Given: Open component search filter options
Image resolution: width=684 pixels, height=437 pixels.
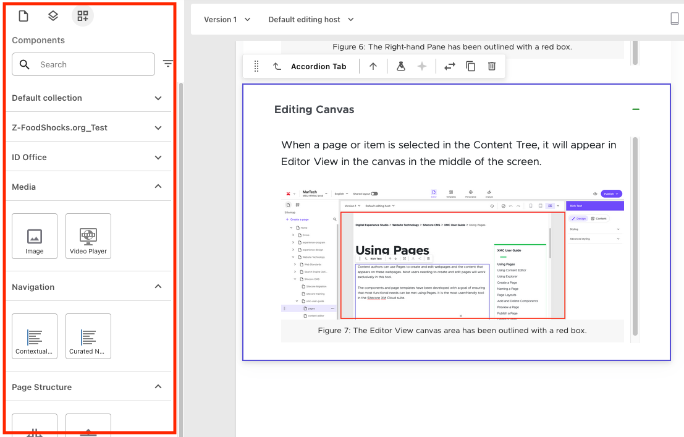Looking at the screenshot, I should 167,64.
